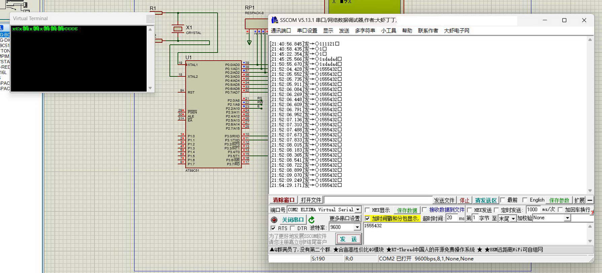Click the red port status indicator icon
The image size is (602, 273).
coord(274,220)
